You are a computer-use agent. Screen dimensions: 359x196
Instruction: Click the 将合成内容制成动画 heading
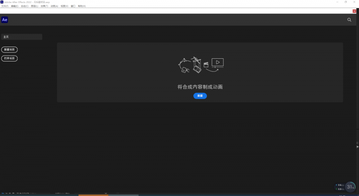[x=200, y=87]
